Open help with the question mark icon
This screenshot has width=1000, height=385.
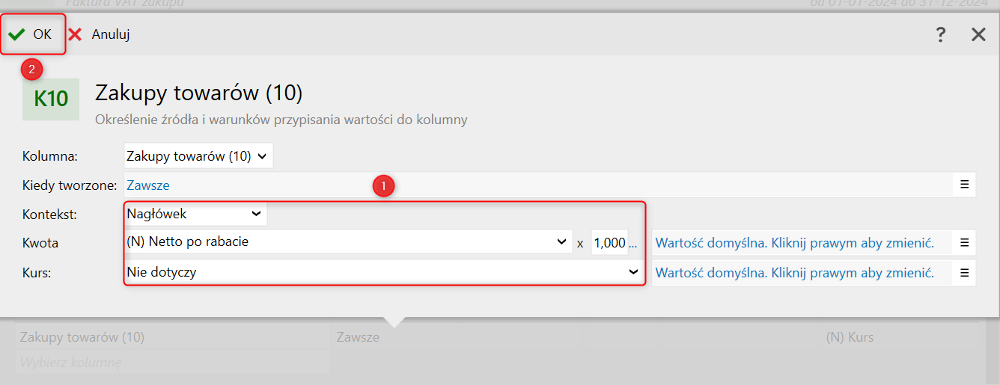pyautogui.click(x=941, y=34)
